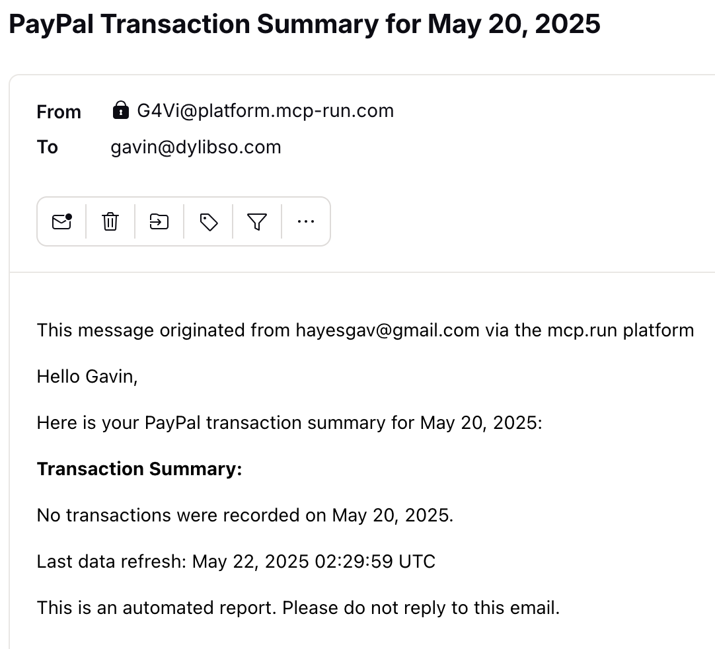
Task: Click hayesgav@gmail.com in the message body
Action: pyautogui.click(x=387, y=330)
